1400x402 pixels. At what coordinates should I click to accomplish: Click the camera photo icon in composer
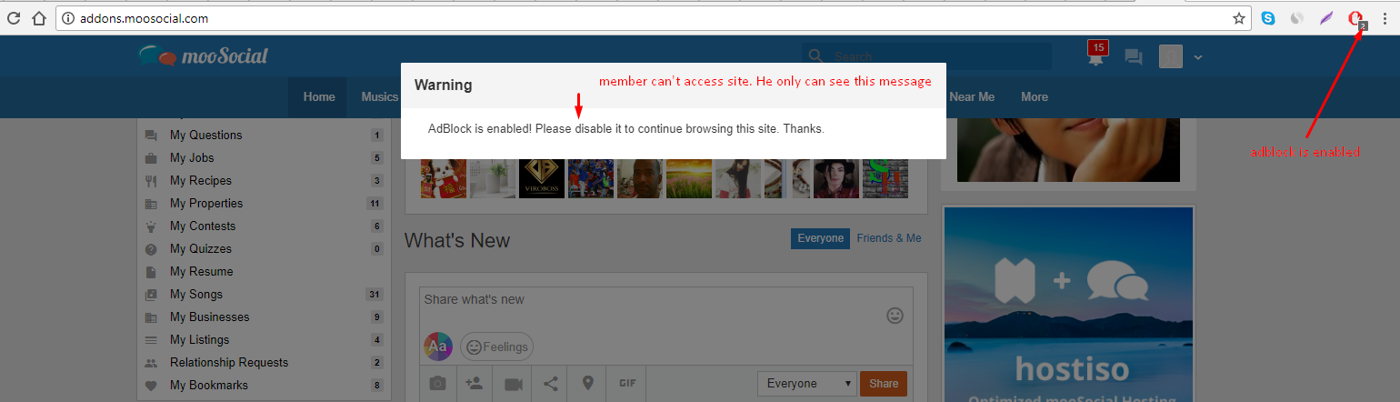pos(438,384)
